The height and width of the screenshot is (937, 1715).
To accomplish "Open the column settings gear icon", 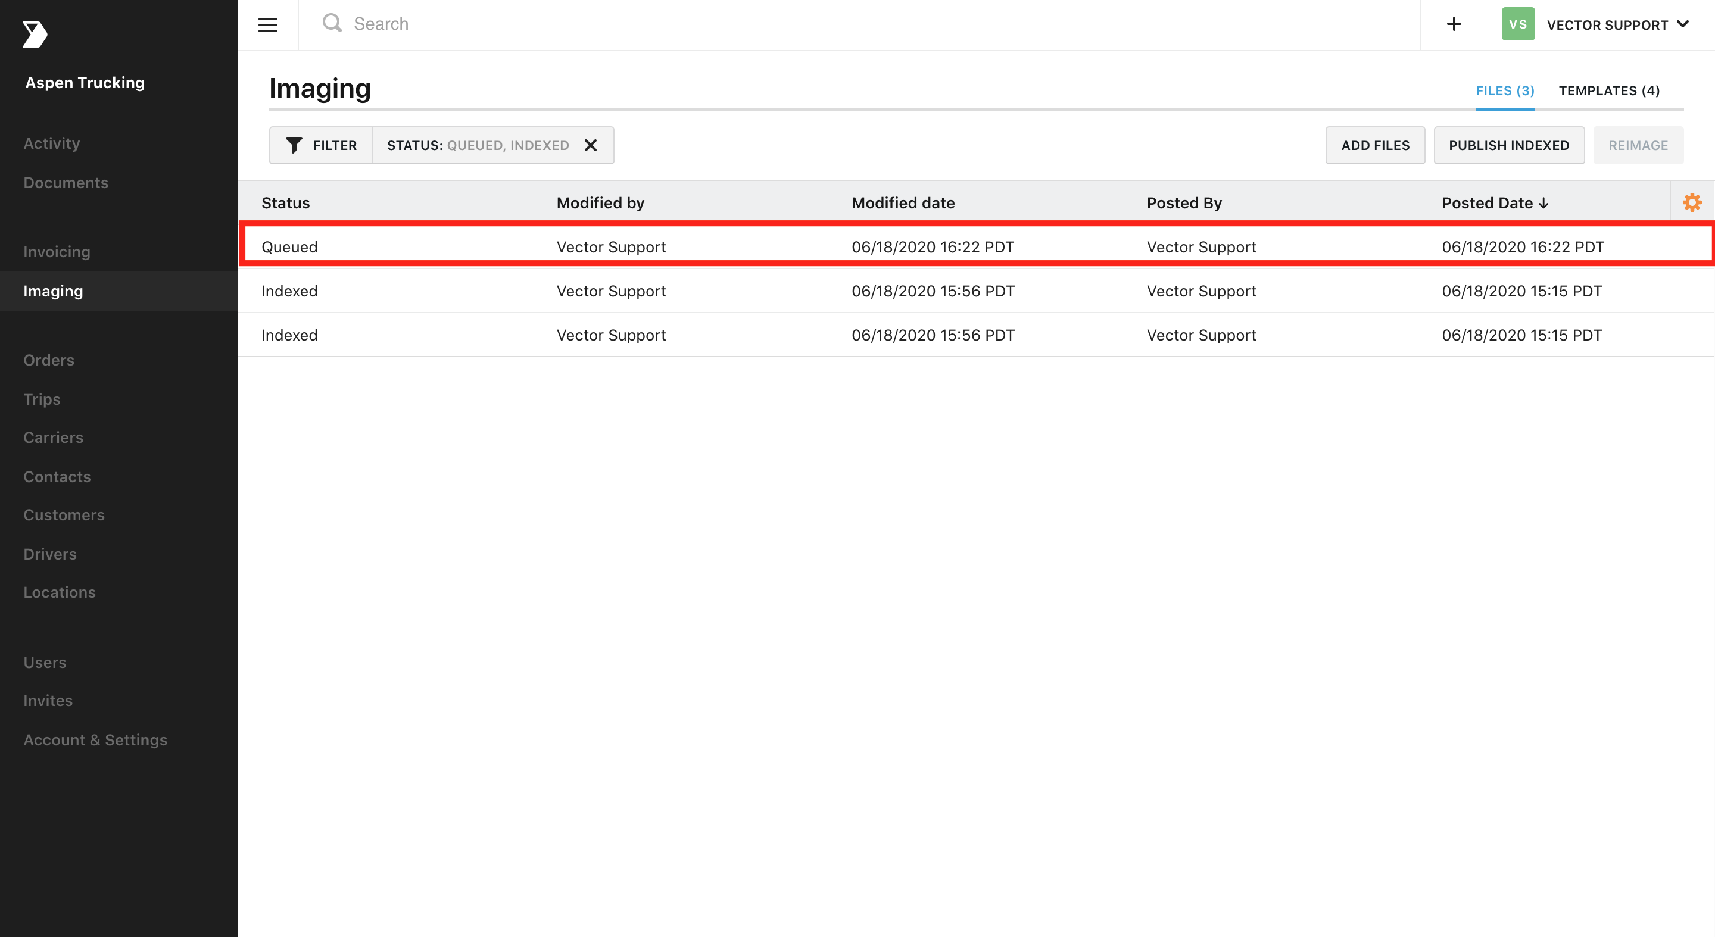I will (x=1692, y=202).
